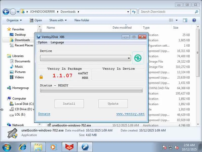Image resolution: width=202 pixels, height=152 pixels.
Task: Click Open in the Explorer toolbar
Action: [36, 20]
